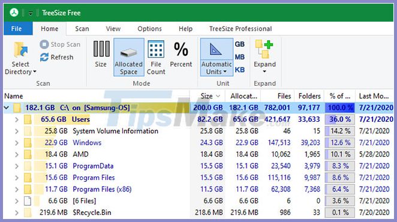397x222 pixels.
Task: Click the Stop Scan button
Action: pos(60,44)
